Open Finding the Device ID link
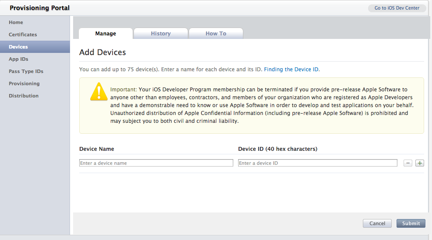This screenshot has height=240, width=432. pos(292,70)
